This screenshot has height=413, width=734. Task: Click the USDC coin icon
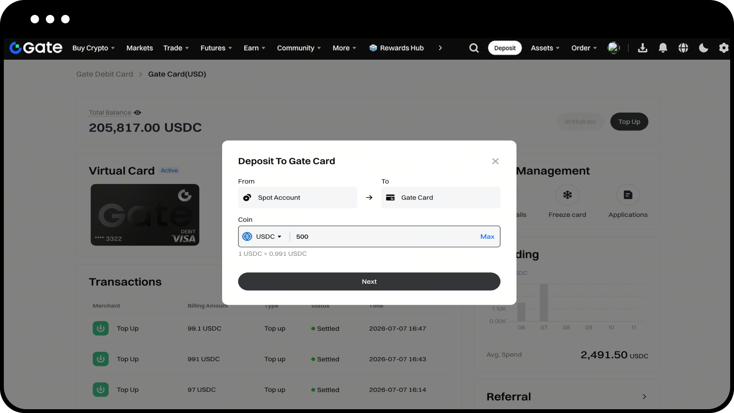tap(247, 236)
